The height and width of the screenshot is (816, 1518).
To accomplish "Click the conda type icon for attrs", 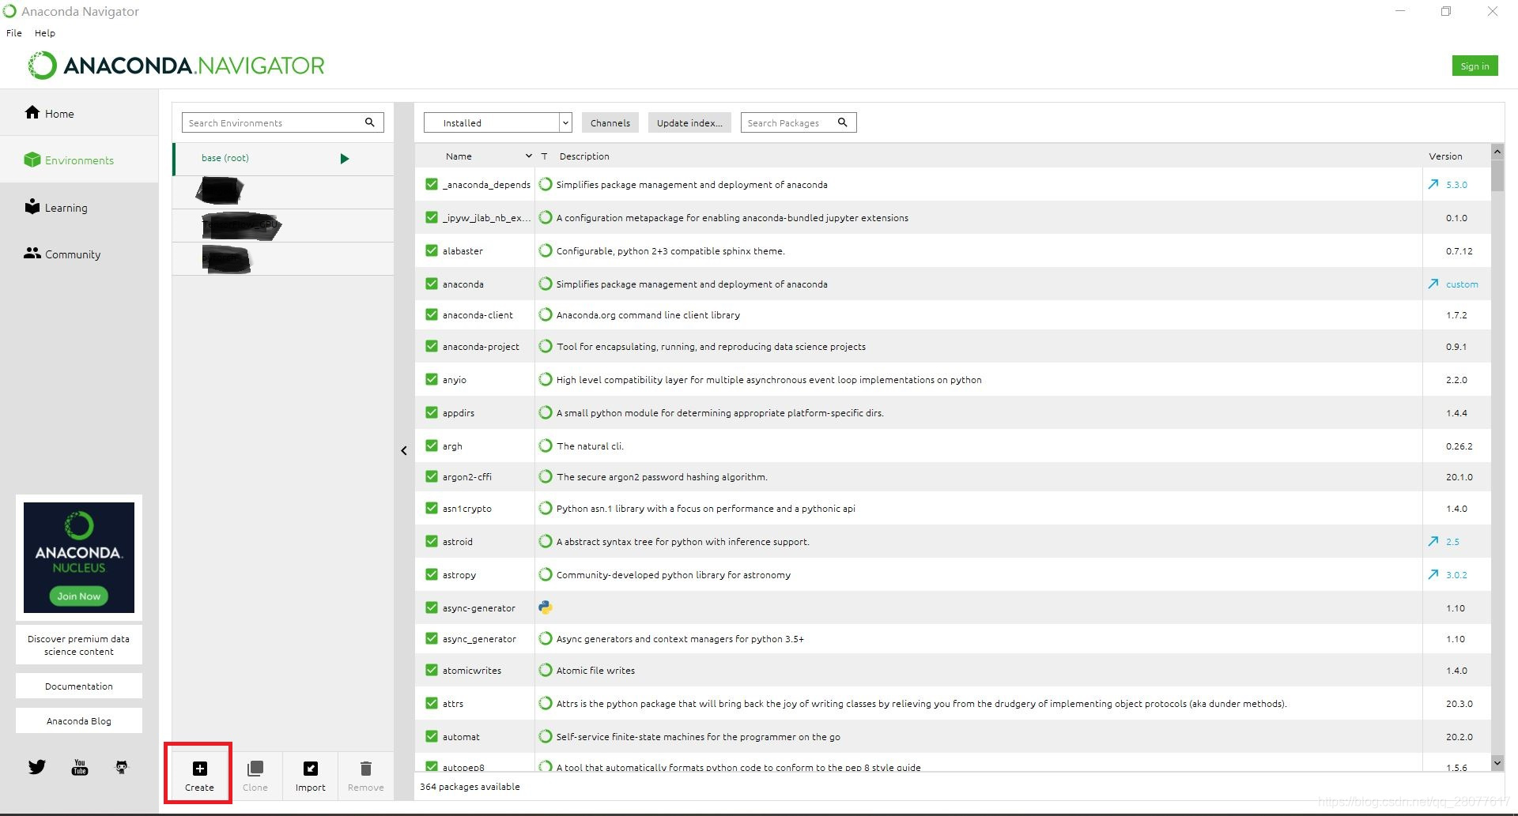I will coord(546,703).
